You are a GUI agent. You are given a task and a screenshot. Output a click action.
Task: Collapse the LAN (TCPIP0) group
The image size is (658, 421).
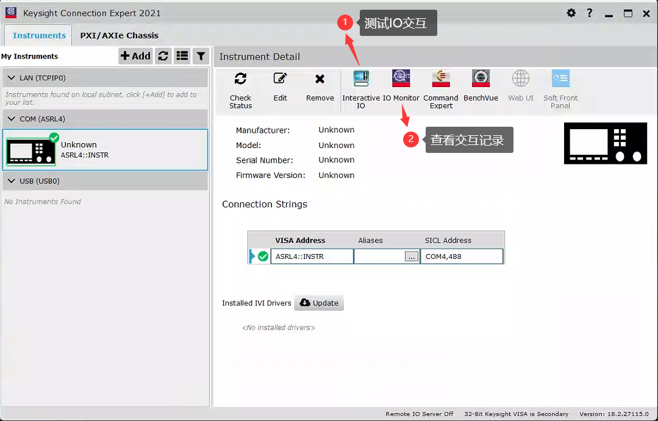tap(12, 78)
